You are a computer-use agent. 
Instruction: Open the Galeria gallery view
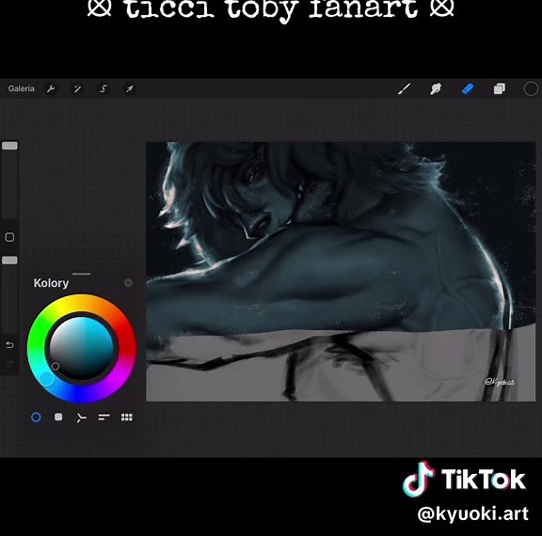pos(21,88)
